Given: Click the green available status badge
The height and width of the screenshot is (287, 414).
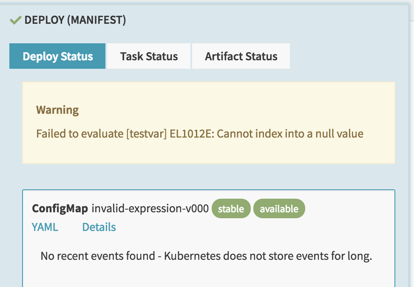Looking at the screenshot, I should click(279, 208).
